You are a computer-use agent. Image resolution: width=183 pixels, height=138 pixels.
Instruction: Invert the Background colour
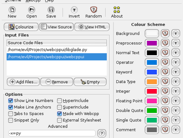click(176, 33)
